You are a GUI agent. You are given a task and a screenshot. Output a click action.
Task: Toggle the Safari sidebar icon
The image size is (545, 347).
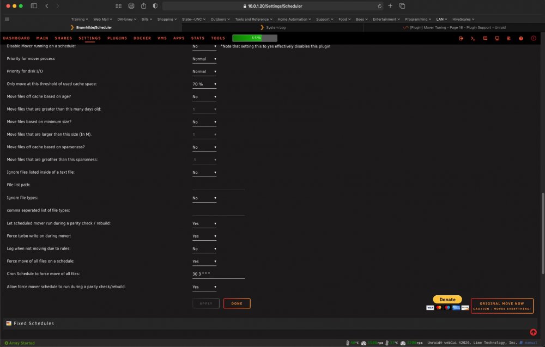34,6
